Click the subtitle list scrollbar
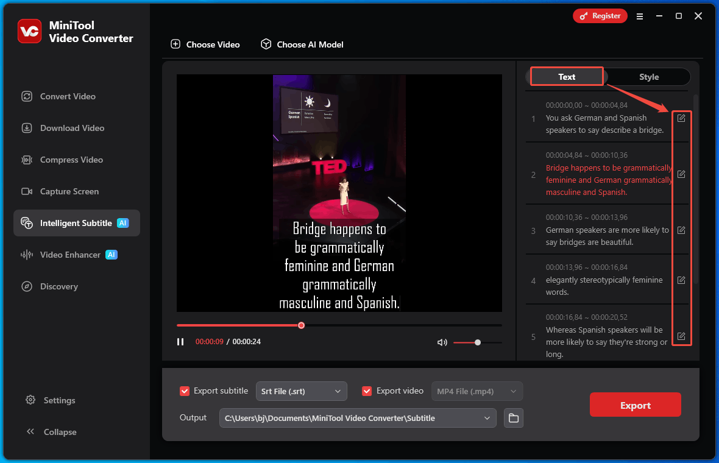719x463 pixels. (x=696, y=189)
